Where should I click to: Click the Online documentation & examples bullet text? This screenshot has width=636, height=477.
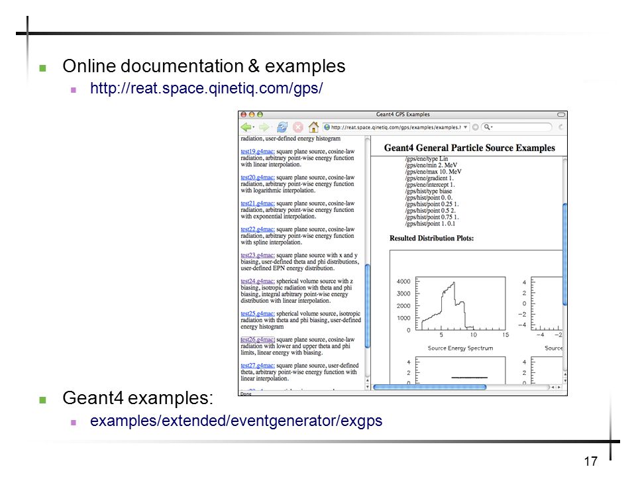coord(203,66)
